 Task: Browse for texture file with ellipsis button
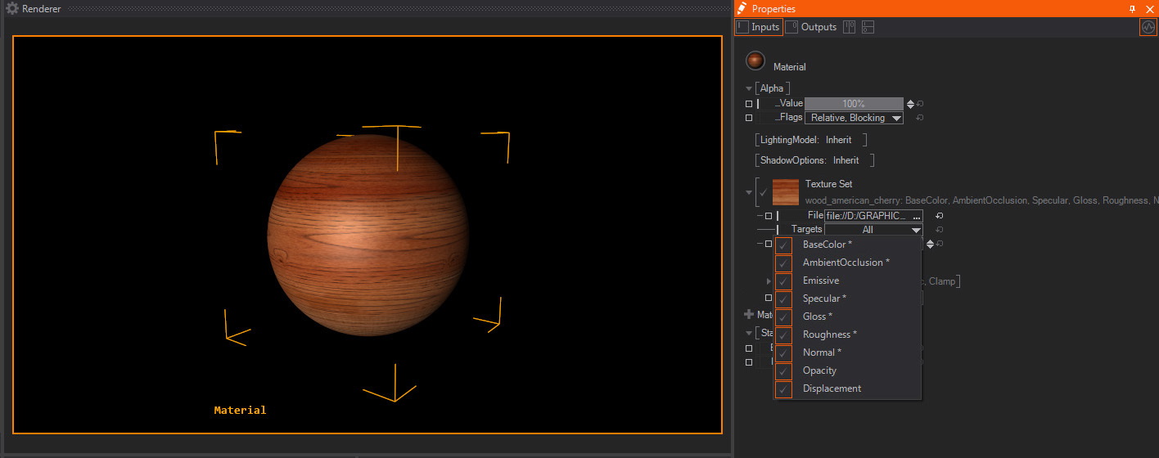[x=916, y=217]
